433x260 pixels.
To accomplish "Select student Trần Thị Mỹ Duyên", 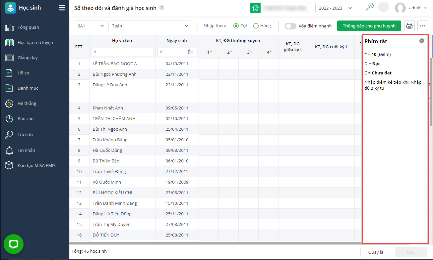I will 112,225.
